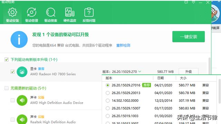Image resolution: width=221 pixels, height=124 pixels.
Task: Click date 04/01/2020
Action: pyautogui.click(x=163, y=93)
